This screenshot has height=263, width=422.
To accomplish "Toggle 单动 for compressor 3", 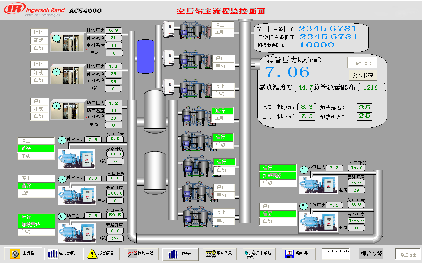I will [39, 116].
